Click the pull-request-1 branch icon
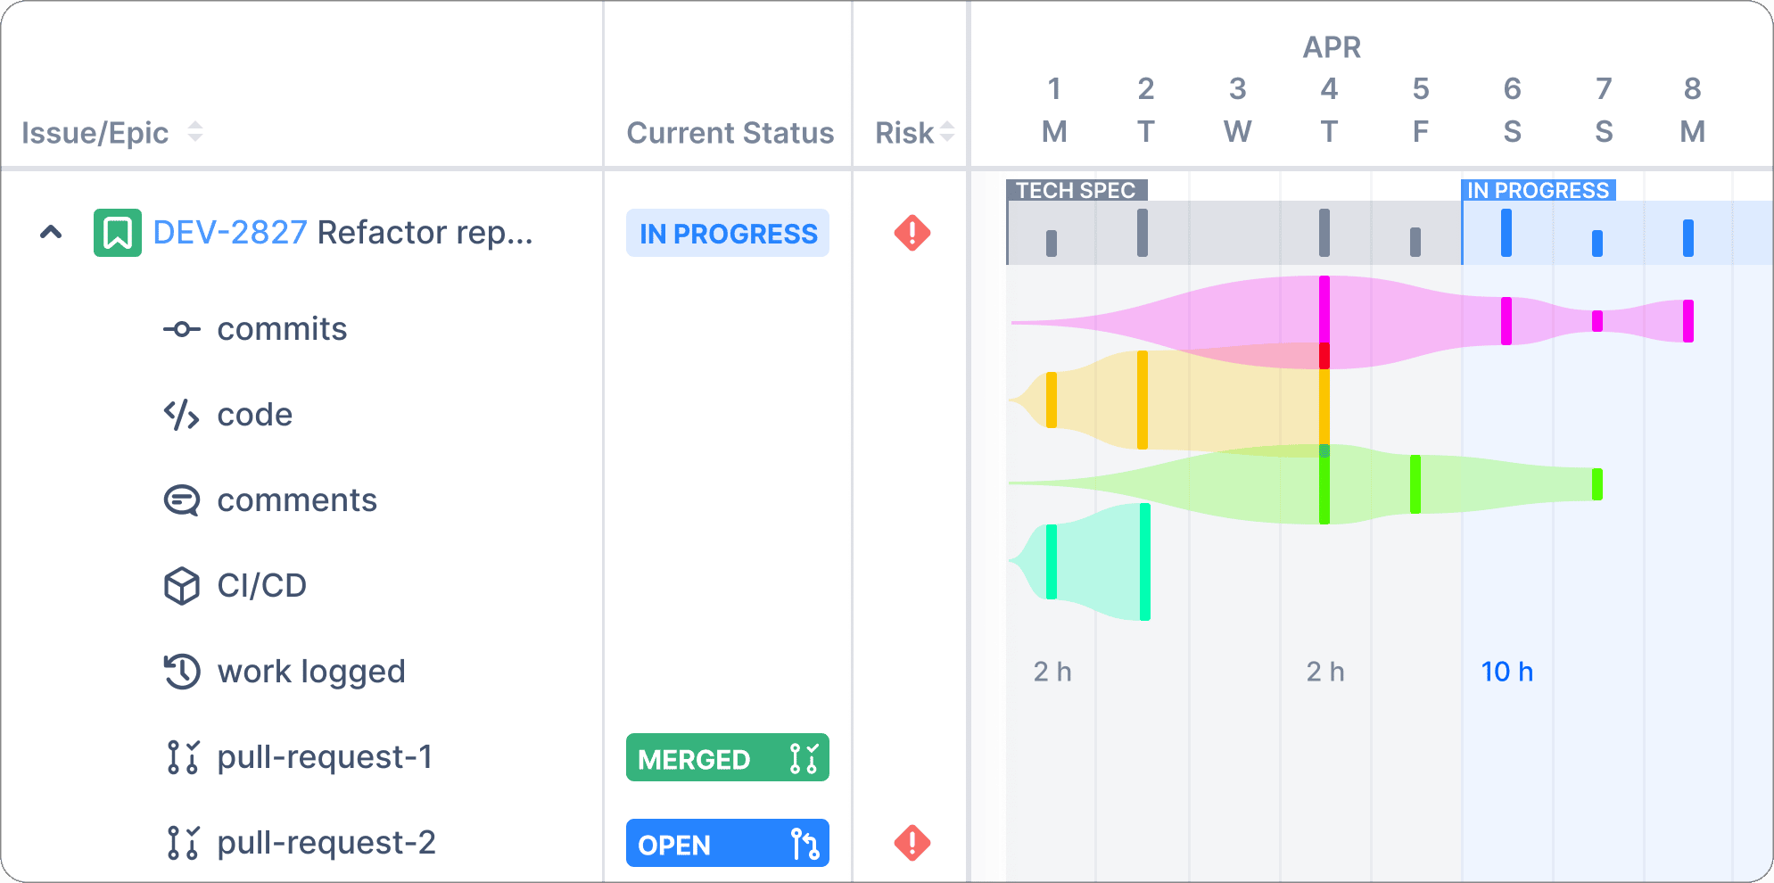The width and height of the screenshot is (1774, 883). 183,757
